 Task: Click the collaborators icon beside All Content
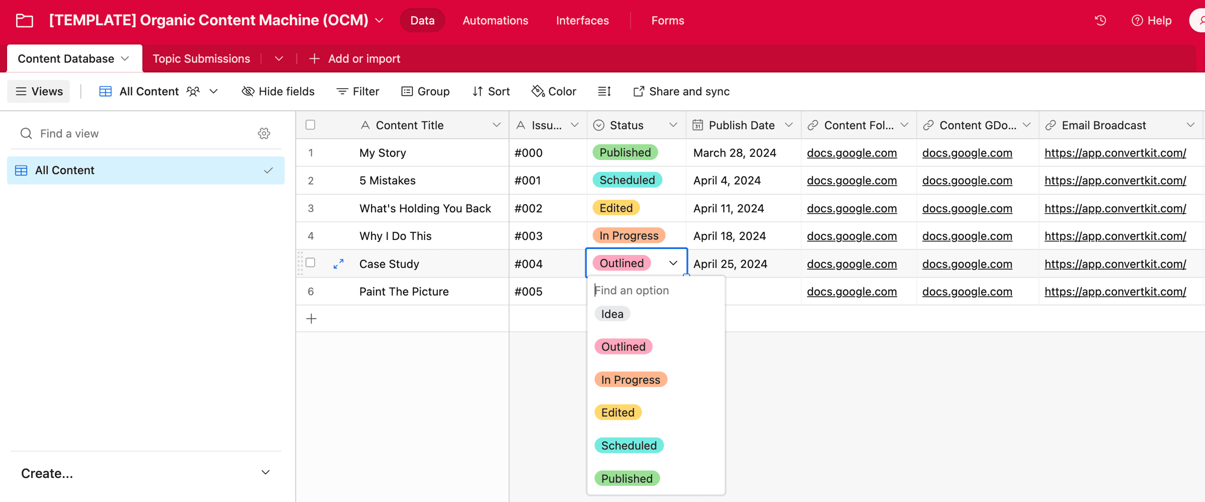coord(193,91)
